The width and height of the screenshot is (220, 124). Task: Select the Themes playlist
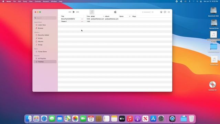tap(45, 62)
